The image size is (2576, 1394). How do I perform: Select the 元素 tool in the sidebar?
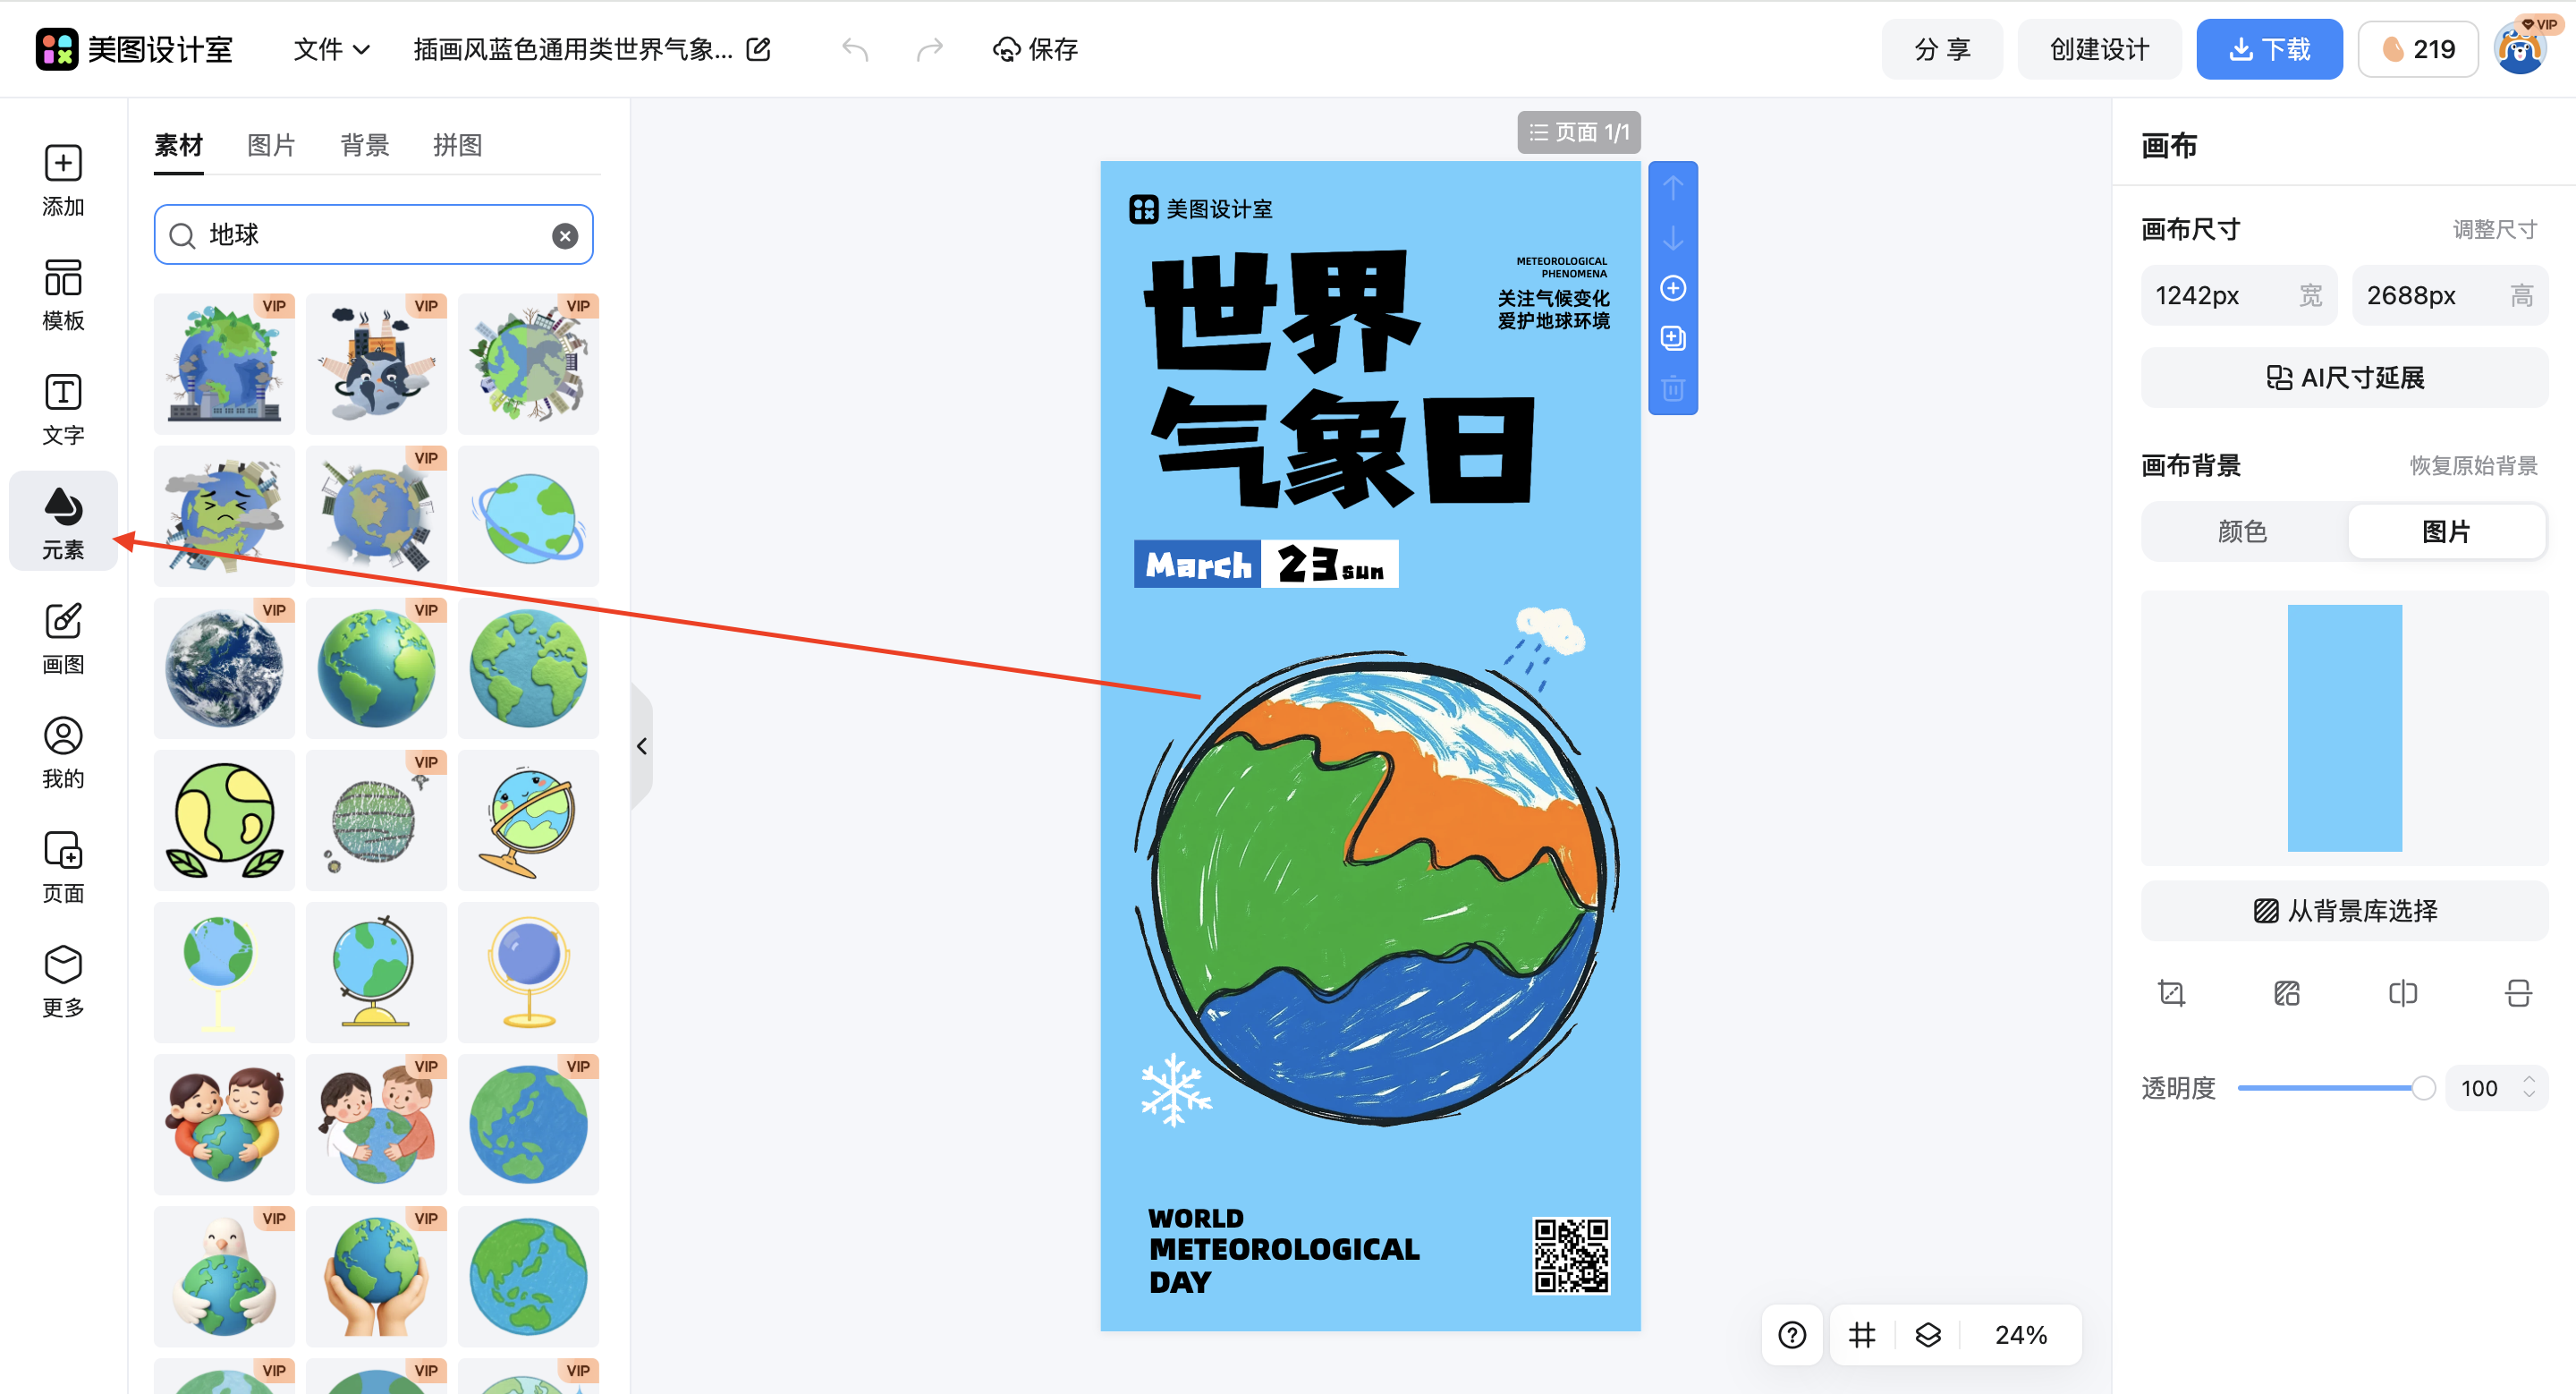click(63, 521)
